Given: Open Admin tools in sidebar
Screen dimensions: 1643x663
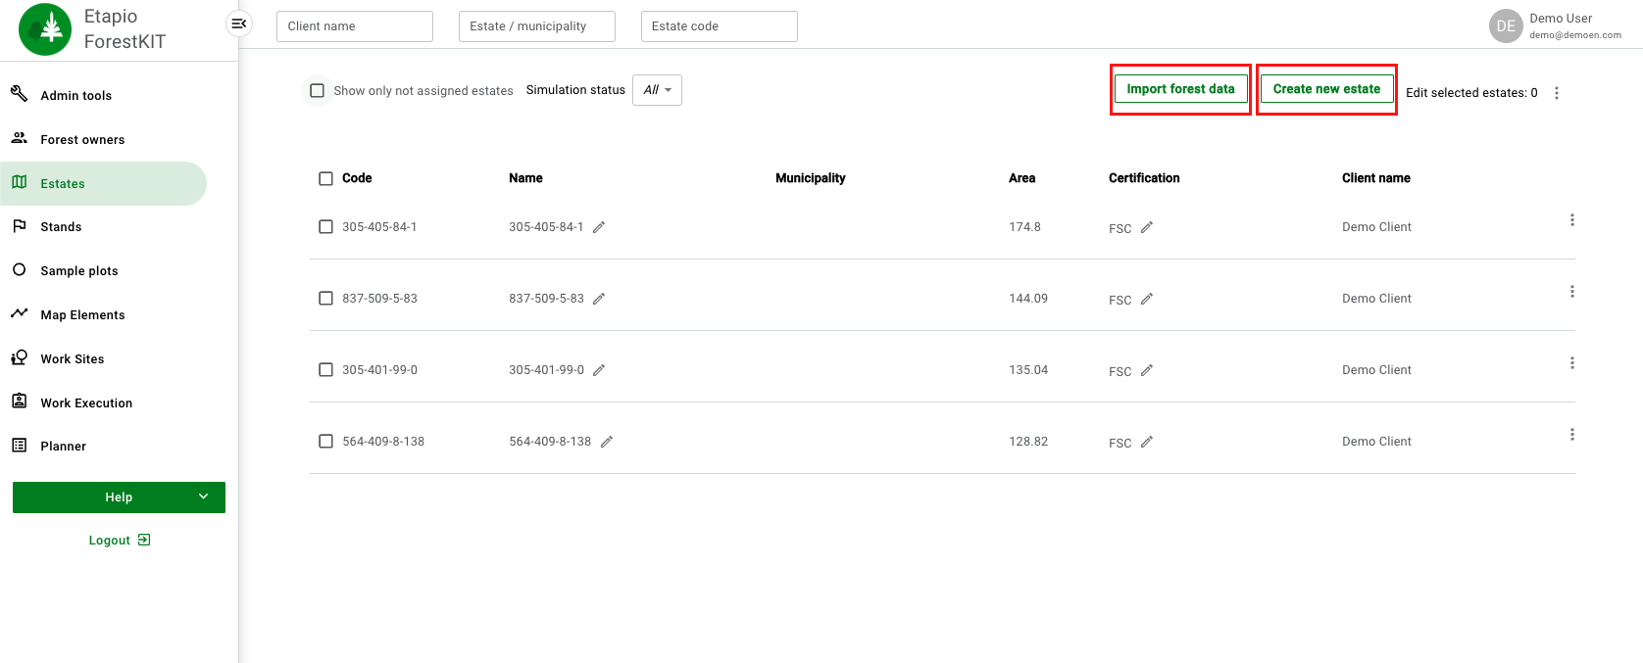Looking at the screenshot, I should tap(76, 95).
